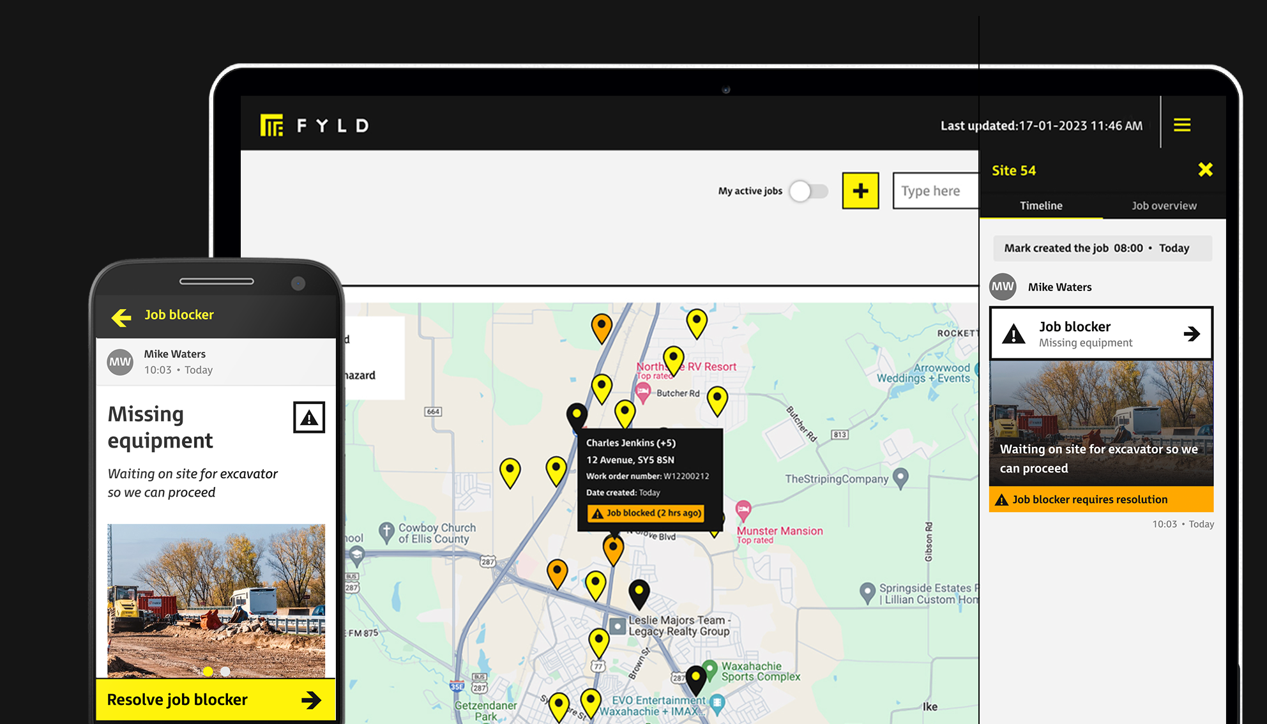This screenshot has width=1267, height=724.
Task: Click the add new job plus icon
Action: click(x=861, y=192)
